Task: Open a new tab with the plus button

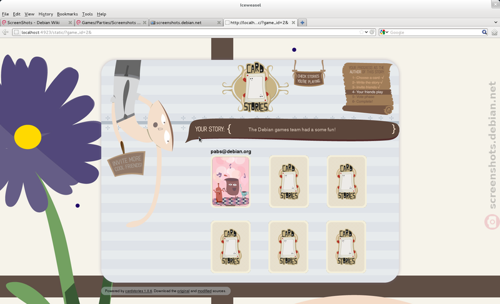Action: [302, 22]
